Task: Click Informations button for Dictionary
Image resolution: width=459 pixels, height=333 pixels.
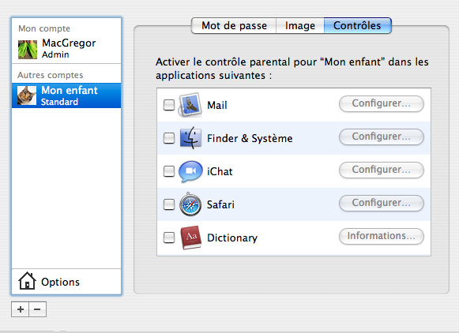Action: [x=382, y=236]
